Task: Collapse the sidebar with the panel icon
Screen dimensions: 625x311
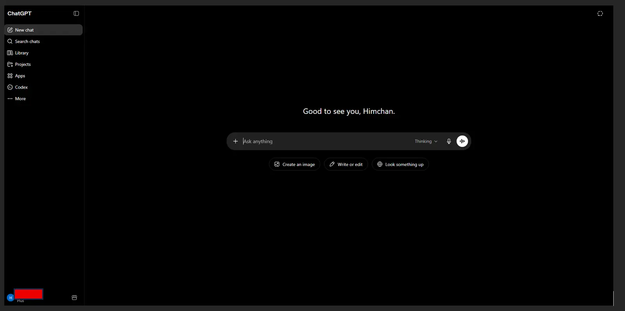Action: (x=76, y=13)
